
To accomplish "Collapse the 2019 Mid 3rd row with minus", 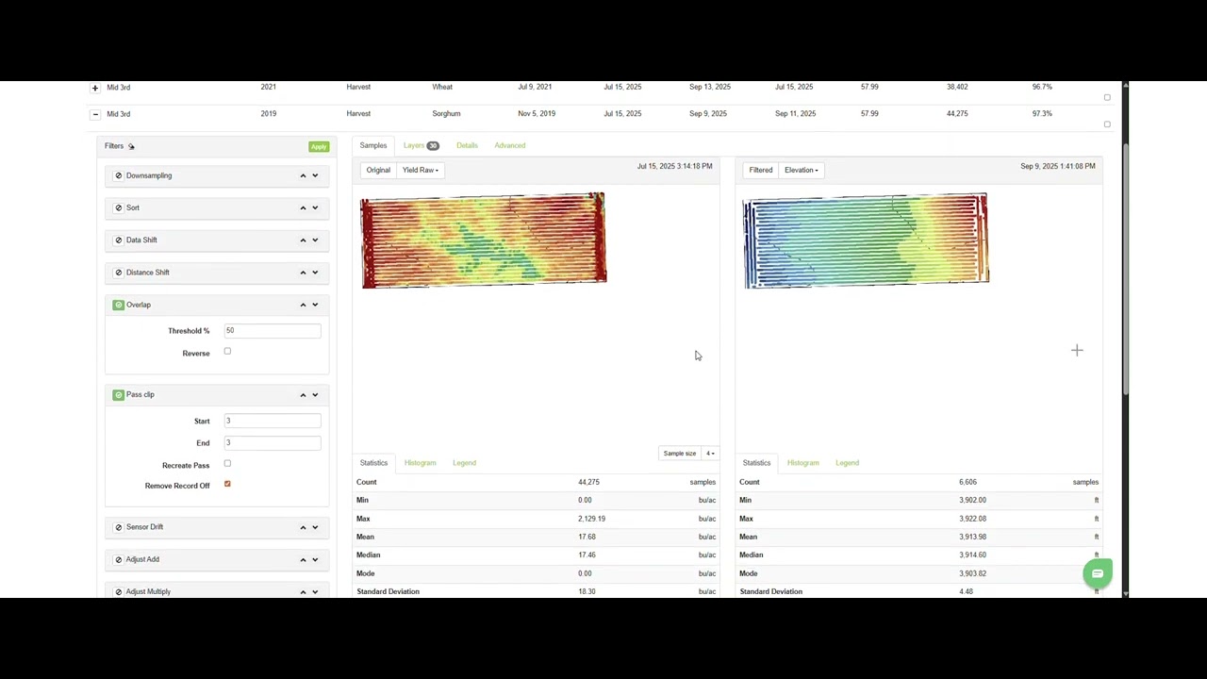I will (94, 114).
